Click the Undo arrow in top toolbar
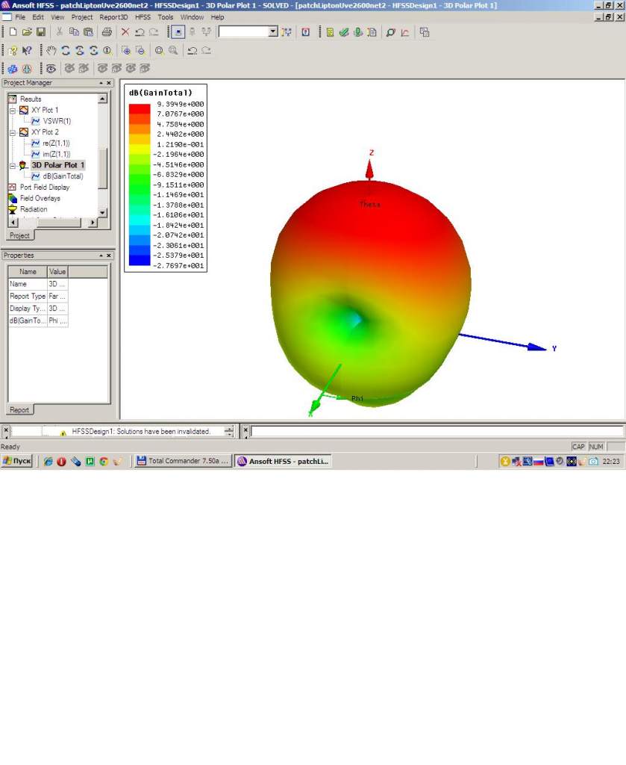Image resolution: width=626 pixels, height=765 pixels. [x=140, y=32]
